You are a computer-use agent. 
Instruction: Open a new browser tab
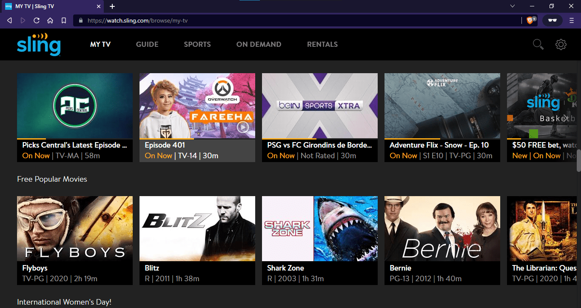pos(112,6)
